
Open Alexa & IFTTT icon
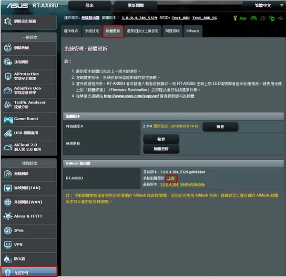[8, 216]
